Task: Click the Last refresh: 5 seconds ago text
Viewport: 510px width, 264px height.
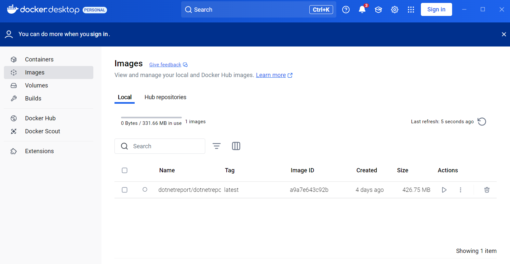Action: click(x=442, y=122)
